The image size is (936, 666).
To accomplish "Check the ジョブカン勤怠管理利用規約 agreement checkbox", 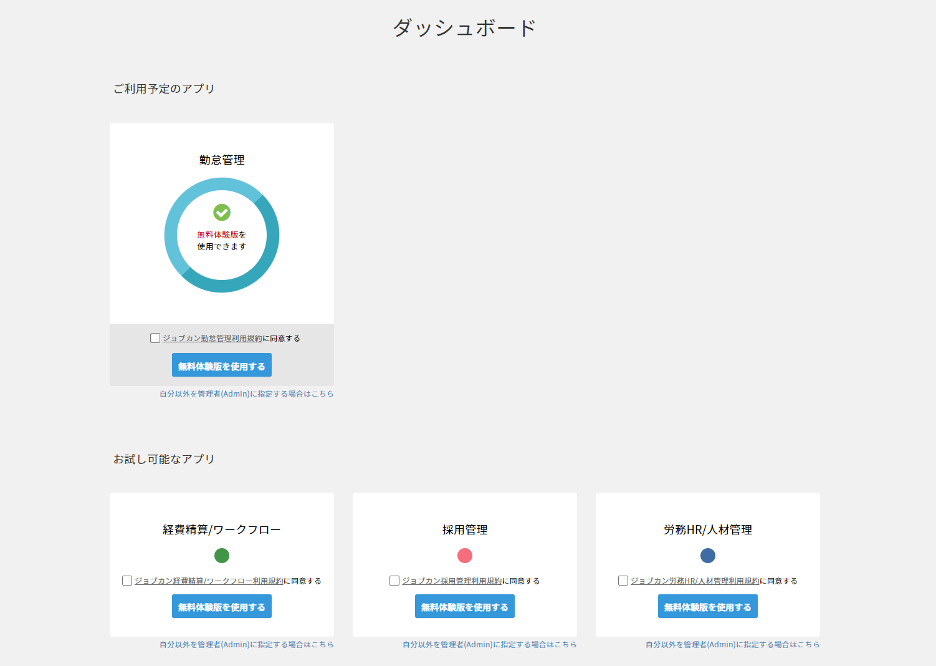I will point(155,338).
